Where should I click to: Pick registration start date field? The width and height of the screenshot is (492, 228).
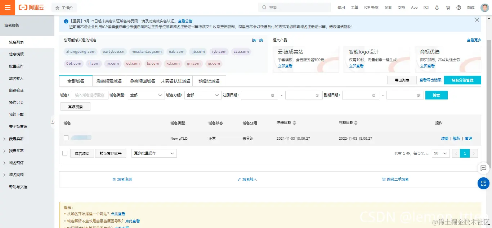(259, 95)
